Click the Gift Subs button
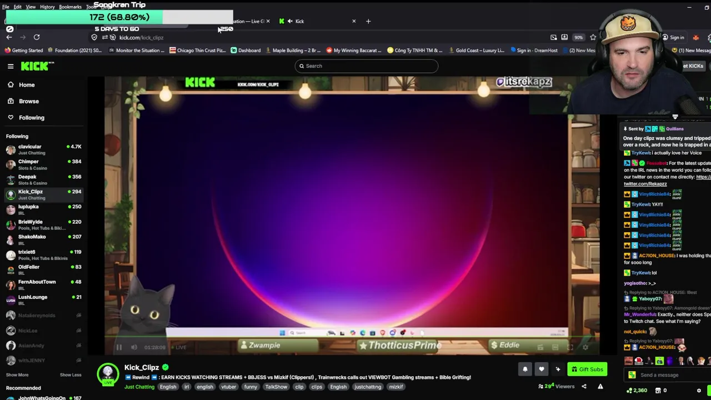 (x=587, y=369)
